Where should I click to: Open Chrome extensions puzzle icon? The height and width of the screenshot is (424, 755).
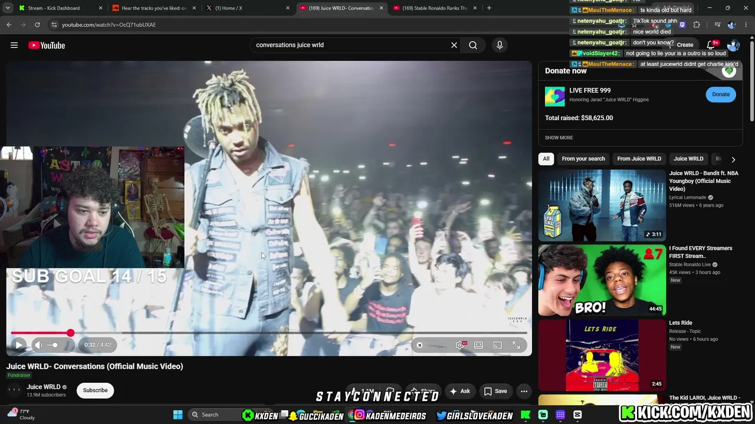click(697, 25)
